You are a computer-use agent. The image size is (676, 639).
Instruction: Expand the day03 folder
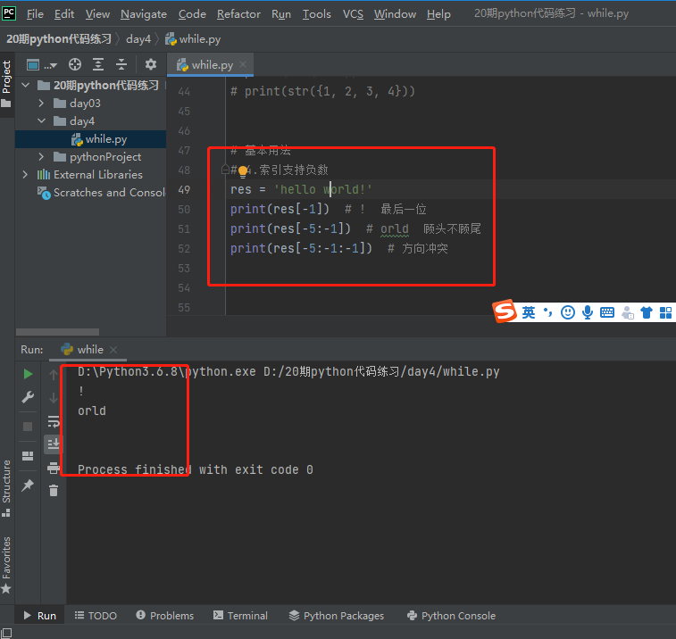(x=41, y=103)
